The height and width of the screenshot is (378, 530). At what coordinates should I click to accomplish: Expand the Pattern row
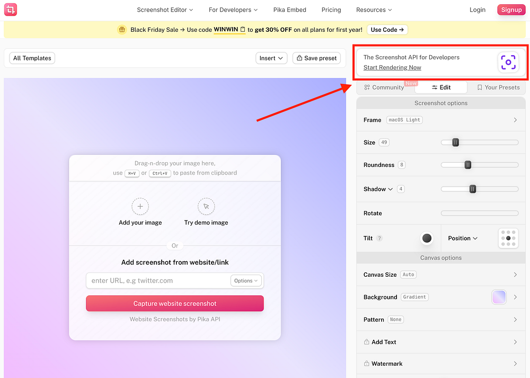(441, 320)
